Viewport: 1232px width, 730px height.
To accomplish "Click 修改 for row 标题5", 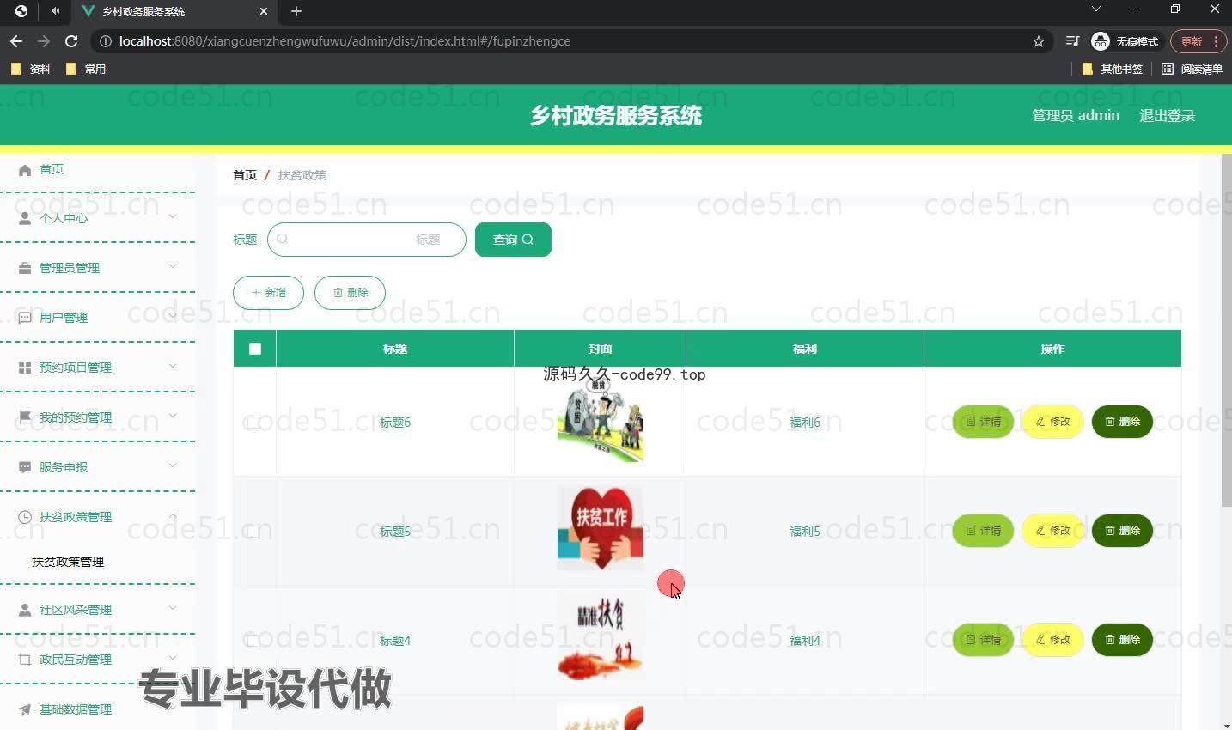I will (x=1052, y=531).
